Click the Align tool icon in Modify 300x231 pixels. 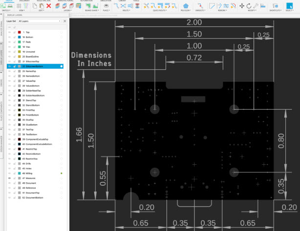point(263,6)
